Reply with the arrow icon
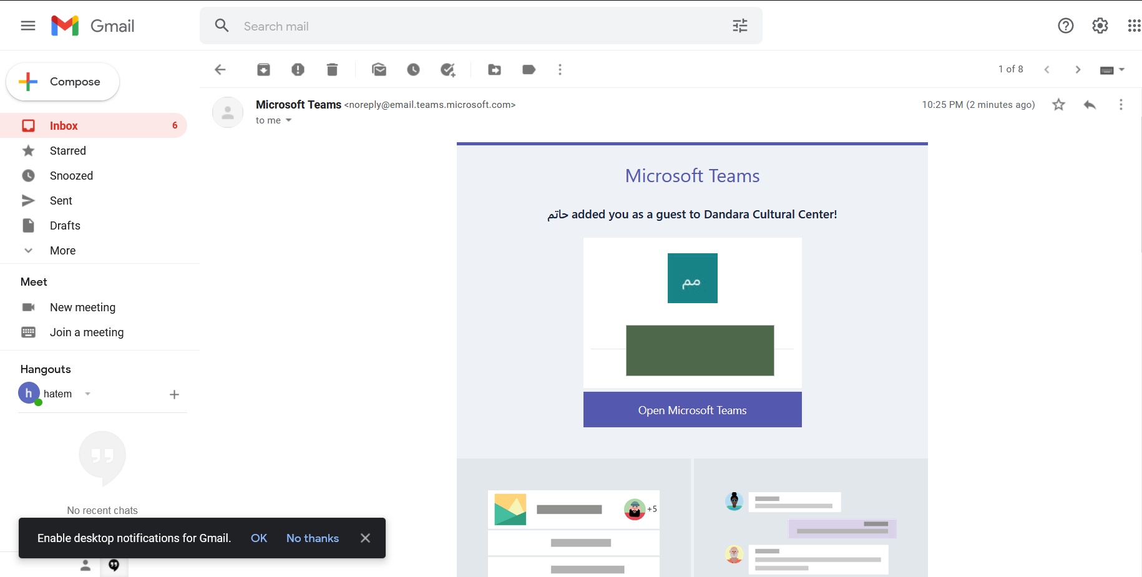 pos(1090,105)
